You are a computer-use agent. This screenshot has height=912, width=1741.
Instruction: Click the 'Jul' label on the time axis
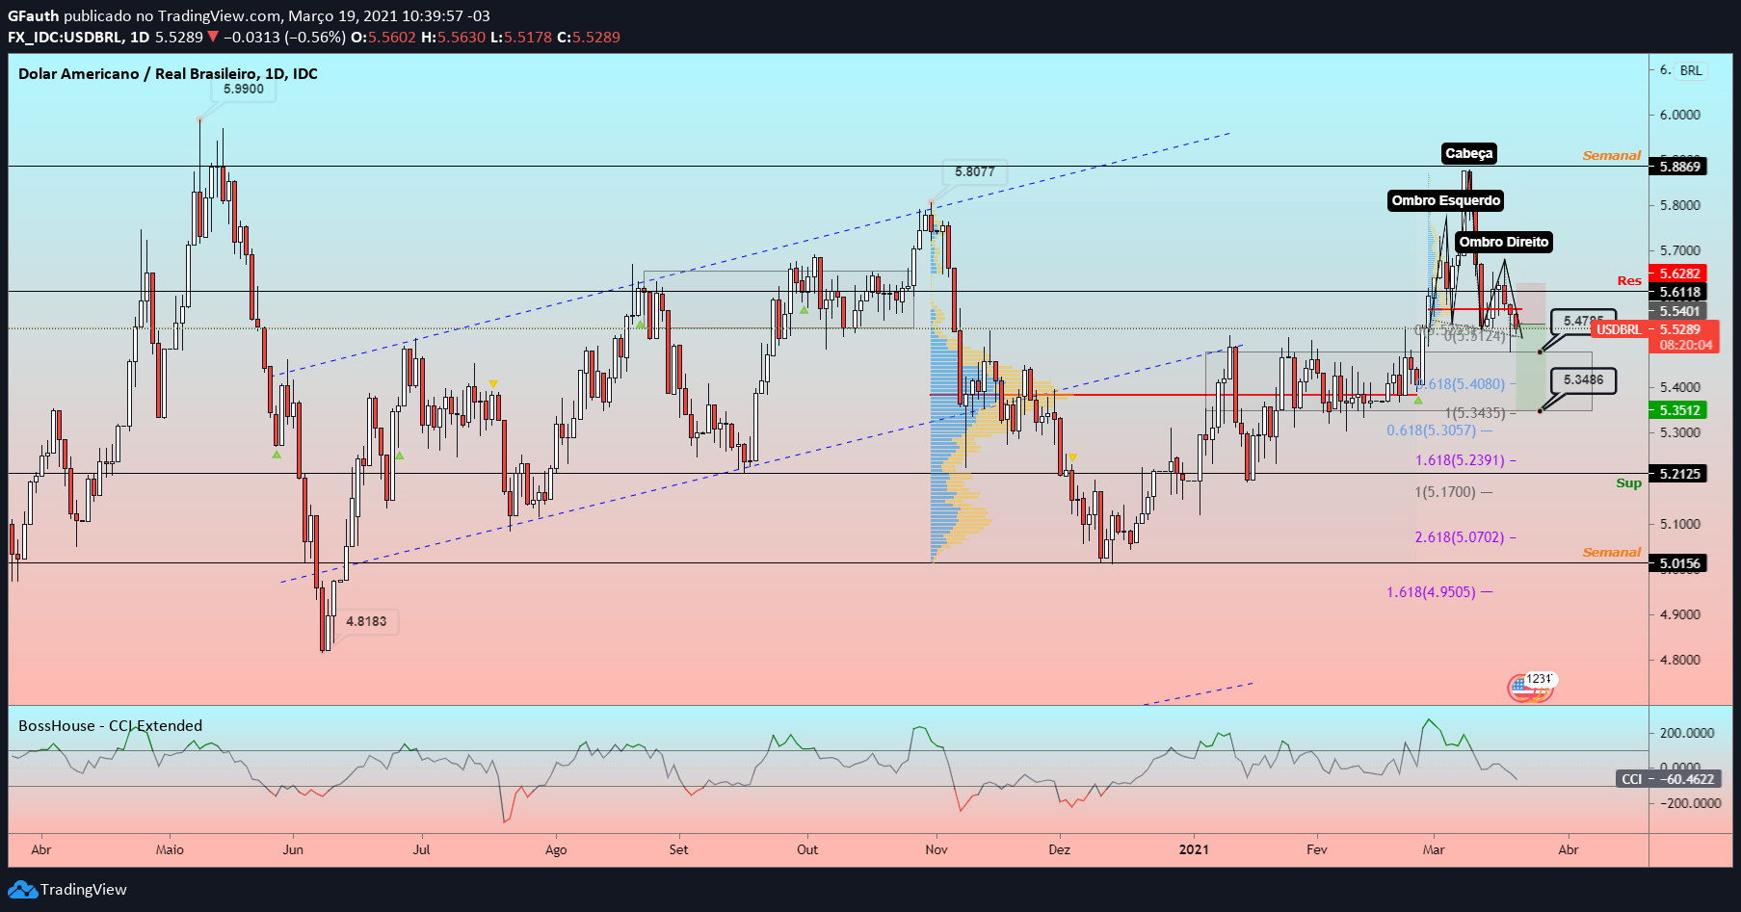[421, 850]
